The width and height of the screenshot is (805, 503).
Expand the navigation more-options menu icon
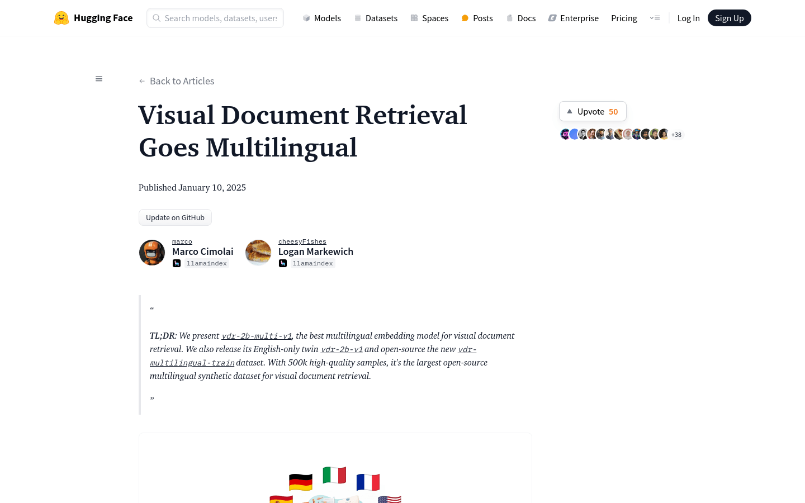[x=655, y=18]
